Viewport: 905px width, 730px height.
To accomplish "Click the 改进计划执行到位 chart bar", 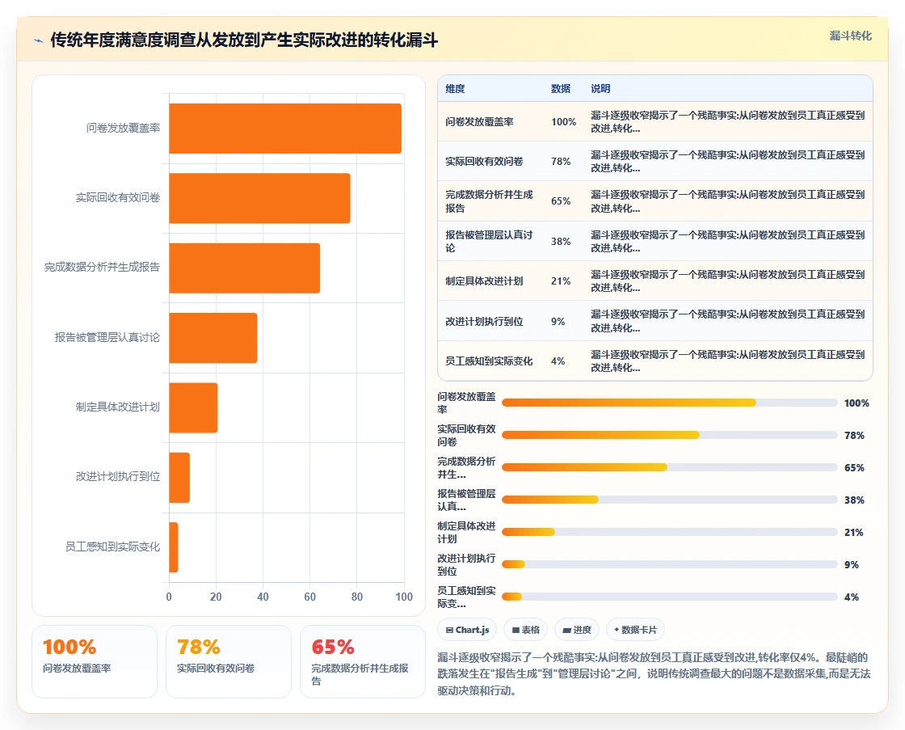I will pos(179,478).
